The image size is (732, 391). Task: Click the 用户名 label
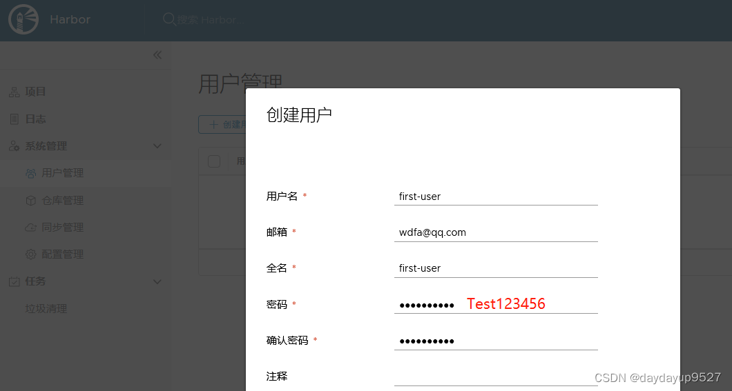pyautogui.click(x=282, y=197)
